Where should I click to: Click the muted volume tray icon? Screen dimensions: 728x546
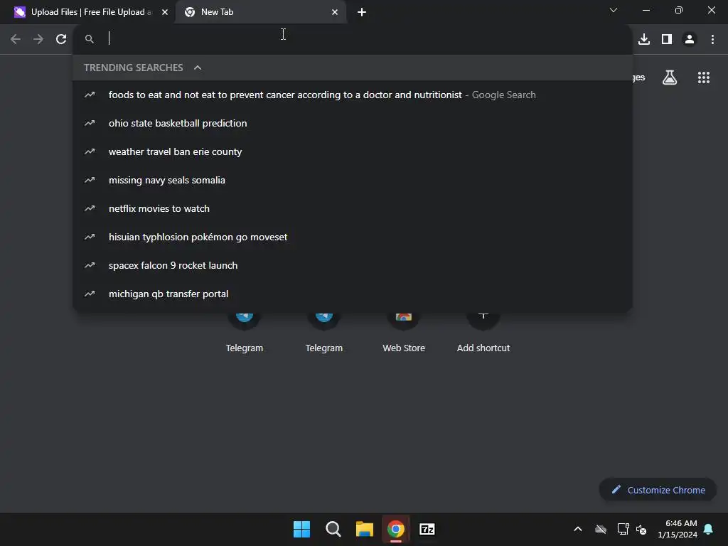click(641, 529)
